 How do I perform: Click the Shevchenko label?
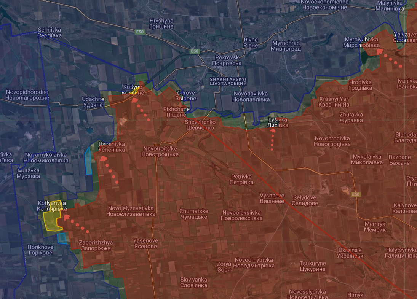click(200, 125)
